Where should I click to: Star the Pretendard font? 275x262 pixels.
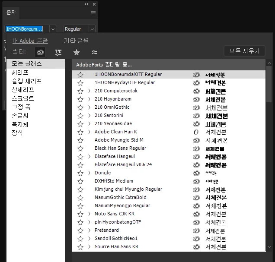(80, 230)
